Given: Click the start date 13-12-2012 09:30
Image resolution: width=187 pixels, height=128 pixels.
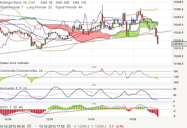Looking at the screenshot, I should pos(12,126).
